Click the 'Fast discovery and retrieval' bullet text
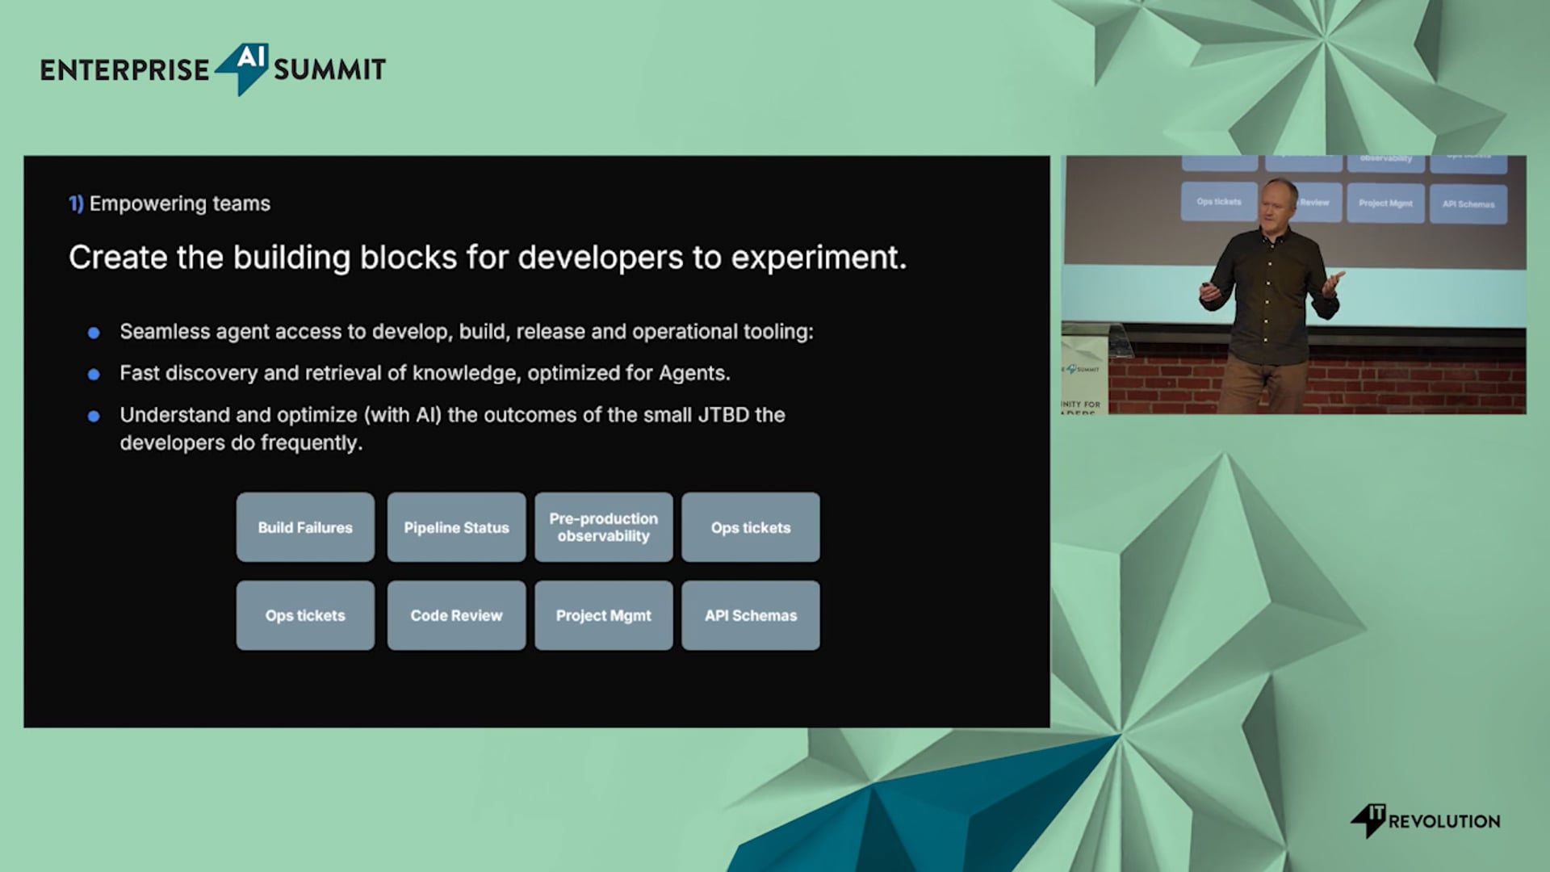 425,373
